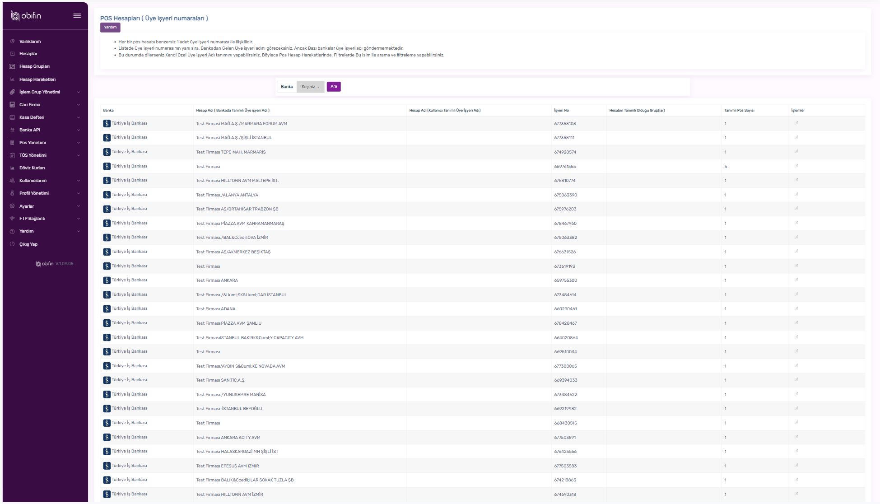Click action icon for ANKARA ACITY AVM row
The image size is (880, 504).
point(796,437)
